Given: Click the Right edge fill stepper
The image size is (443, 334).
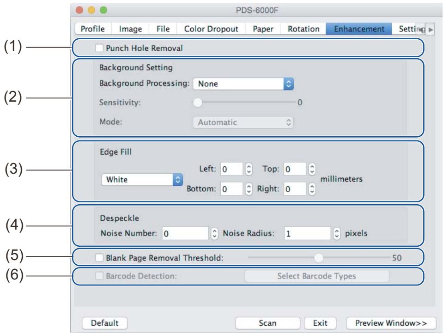Looking at the screenshot, I should [312, 189].
